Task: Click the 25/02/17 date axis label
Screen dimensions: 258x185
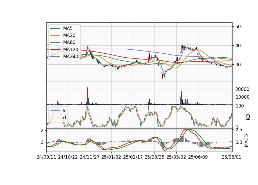Action: pos(133,157)
